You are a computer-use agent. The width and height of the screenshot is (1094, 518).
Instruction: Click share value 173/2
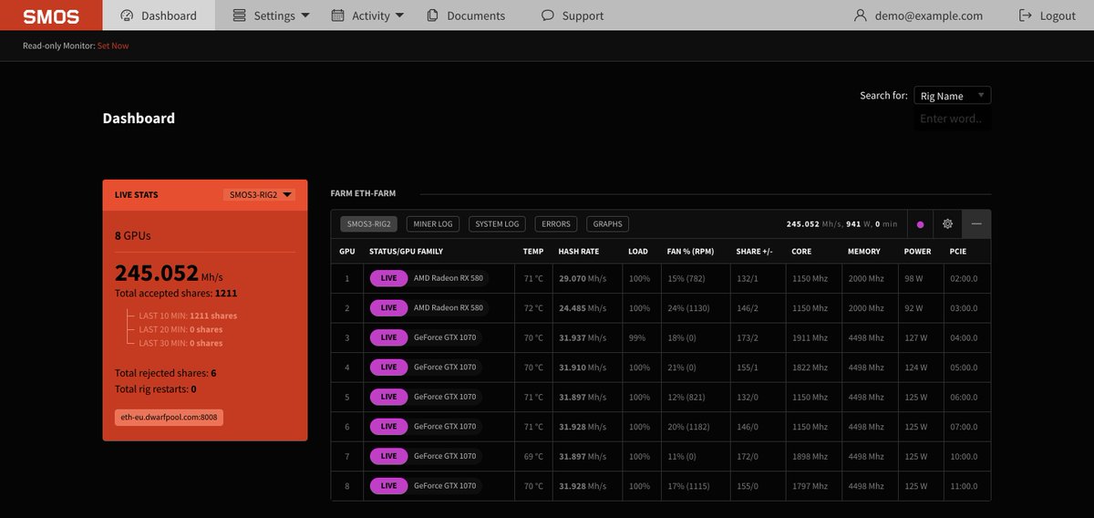coord(747,337)
